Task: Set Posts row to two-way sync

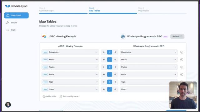Action: pyautogui.click(x=110, y=74)
